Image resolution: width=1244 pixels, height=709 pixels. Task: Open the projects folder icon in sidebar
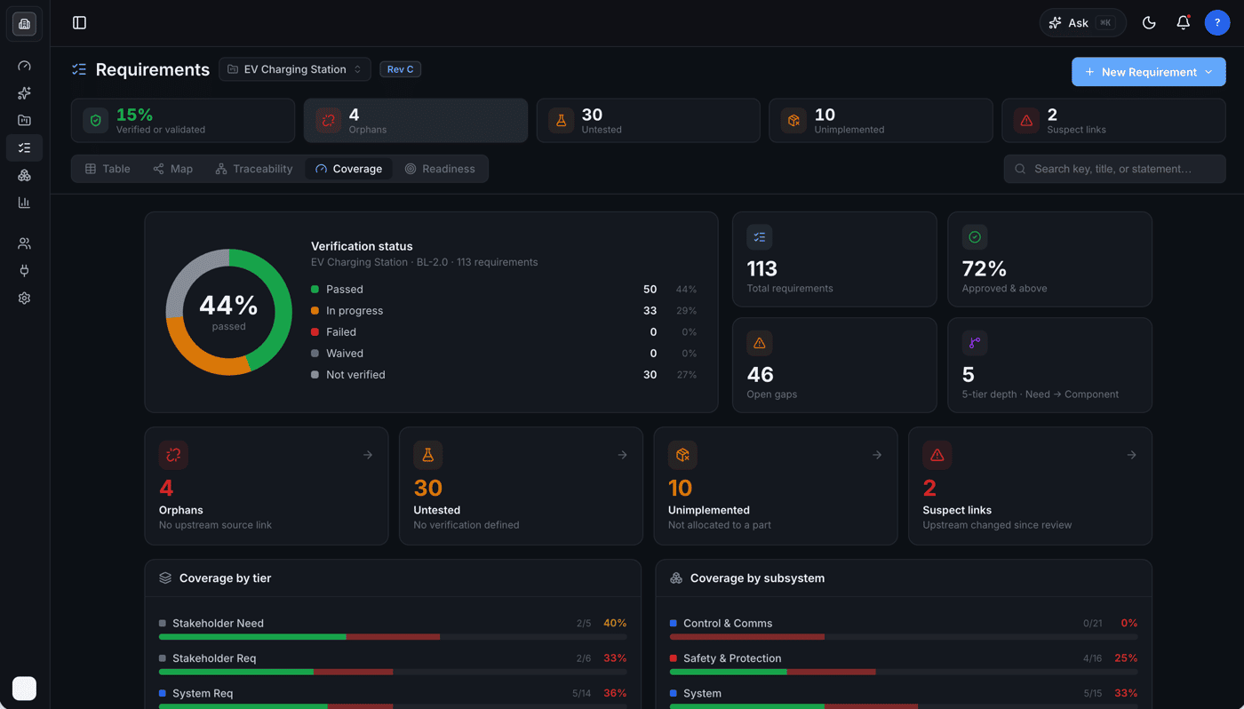[x=24, y=120]
